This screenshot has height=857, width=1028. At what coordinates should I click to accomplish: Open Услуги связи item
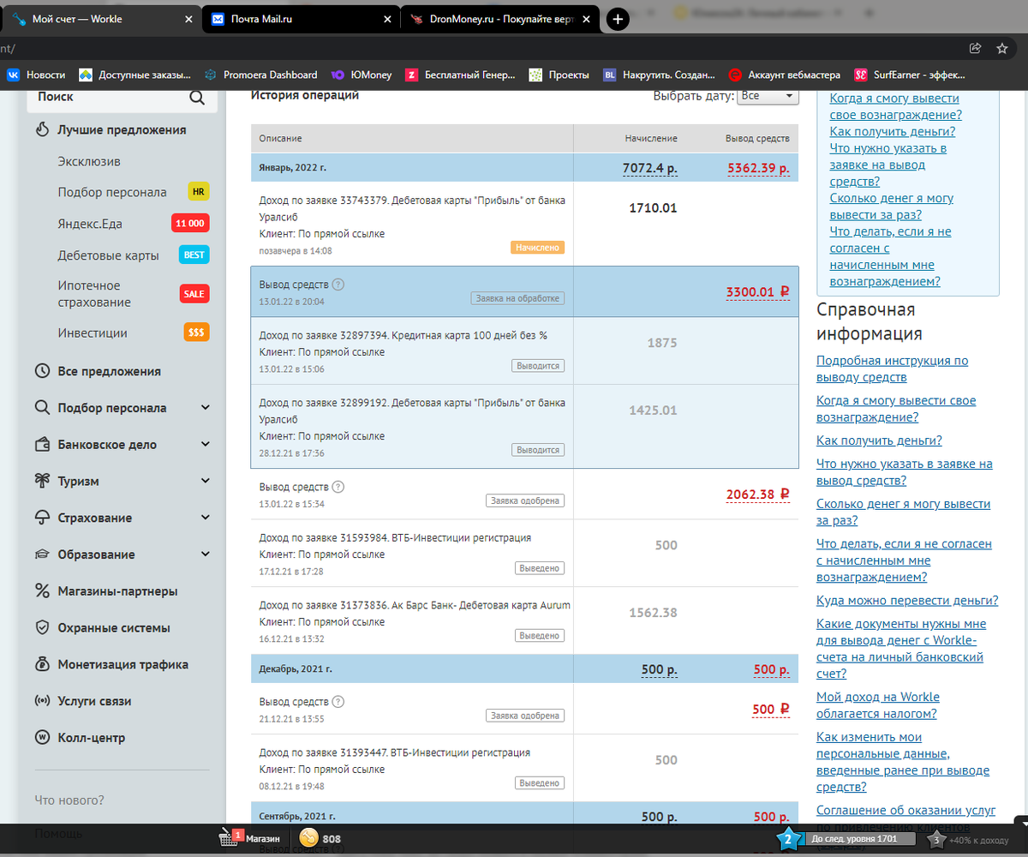[82, 701]
